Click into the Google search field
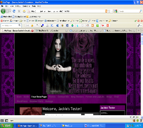143x128 pixels. pos(129,11)
